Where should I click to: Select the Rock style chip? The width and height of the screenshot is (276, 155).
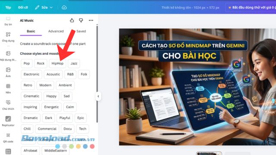[41, 63]
